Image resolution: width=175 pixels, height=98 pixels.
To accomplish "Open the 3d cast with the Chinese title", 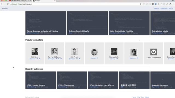I will [x=134, y=80].
